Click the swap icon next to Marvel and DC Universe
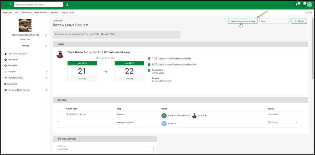This screenshot has height=155, width=315. 46,35
